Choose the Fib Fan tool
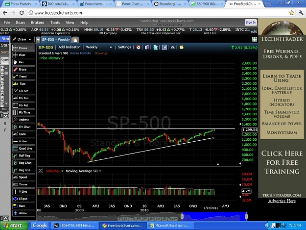 coord(24,98)
